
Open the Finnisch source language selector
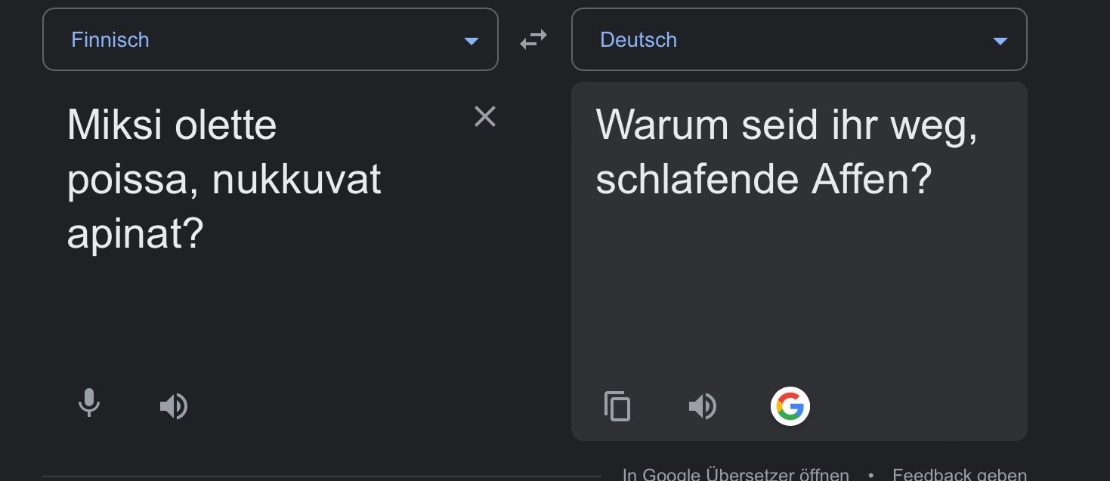[x=270, y=40]
